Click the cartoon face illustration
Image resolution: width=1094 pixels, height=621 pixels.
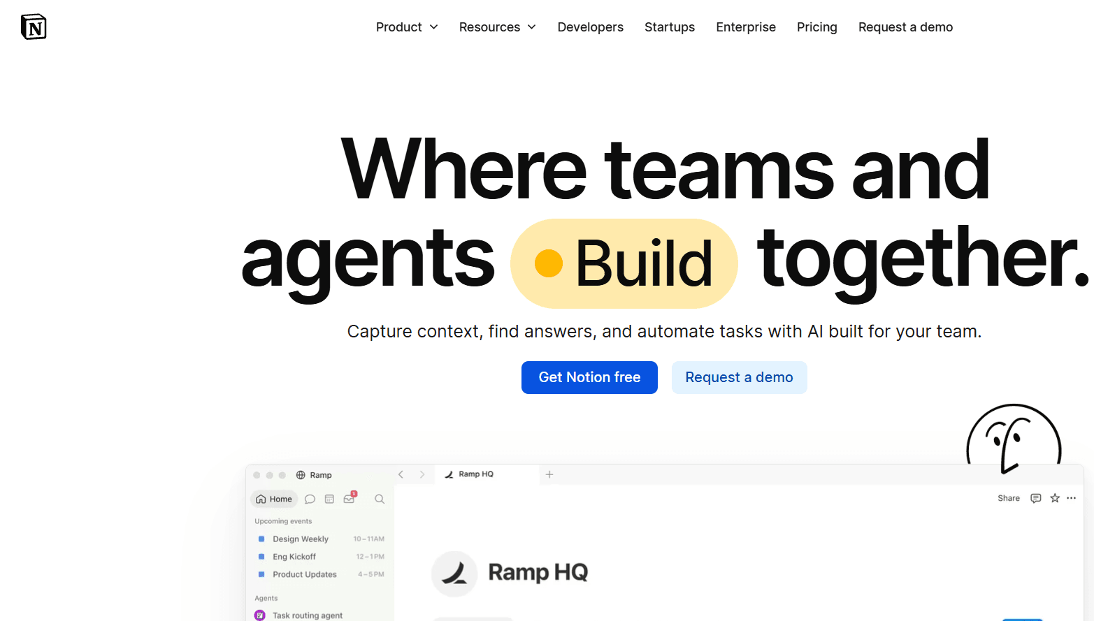tap(1014, 439)
